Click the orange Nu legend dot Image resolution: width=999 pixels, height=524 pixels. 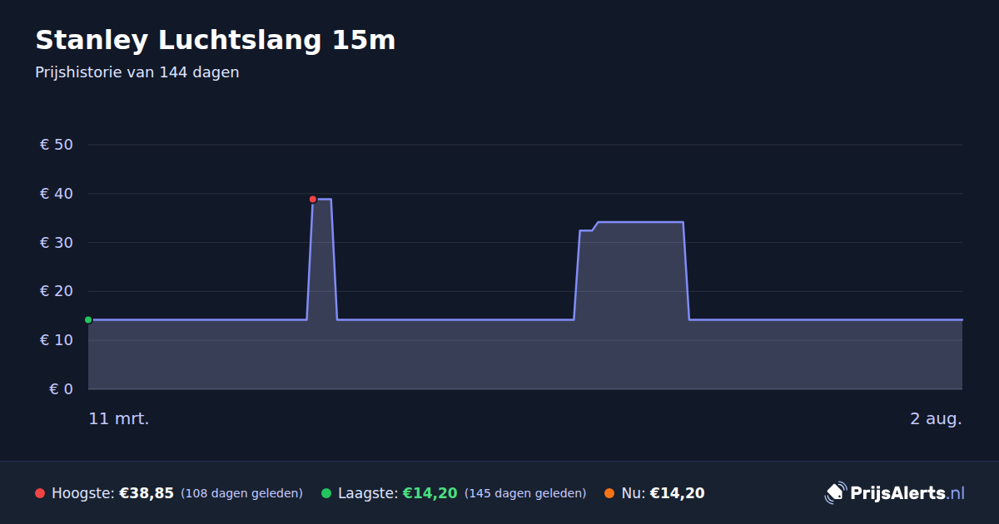pyautogui.click(x=609, y=493)
